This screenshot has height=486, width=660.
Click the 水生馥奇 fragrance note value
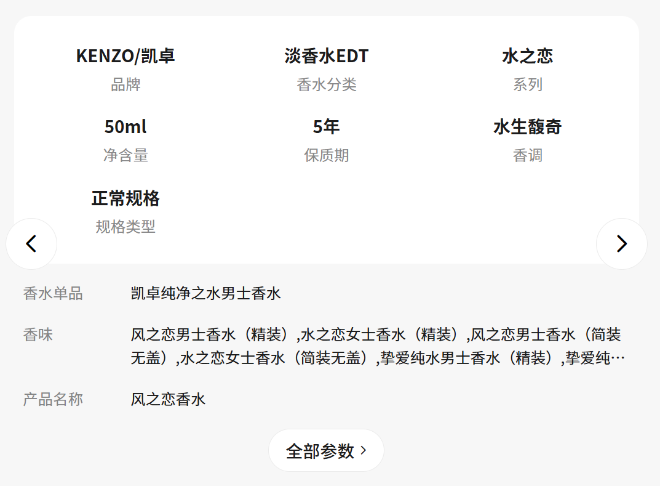tap(527, 127)
